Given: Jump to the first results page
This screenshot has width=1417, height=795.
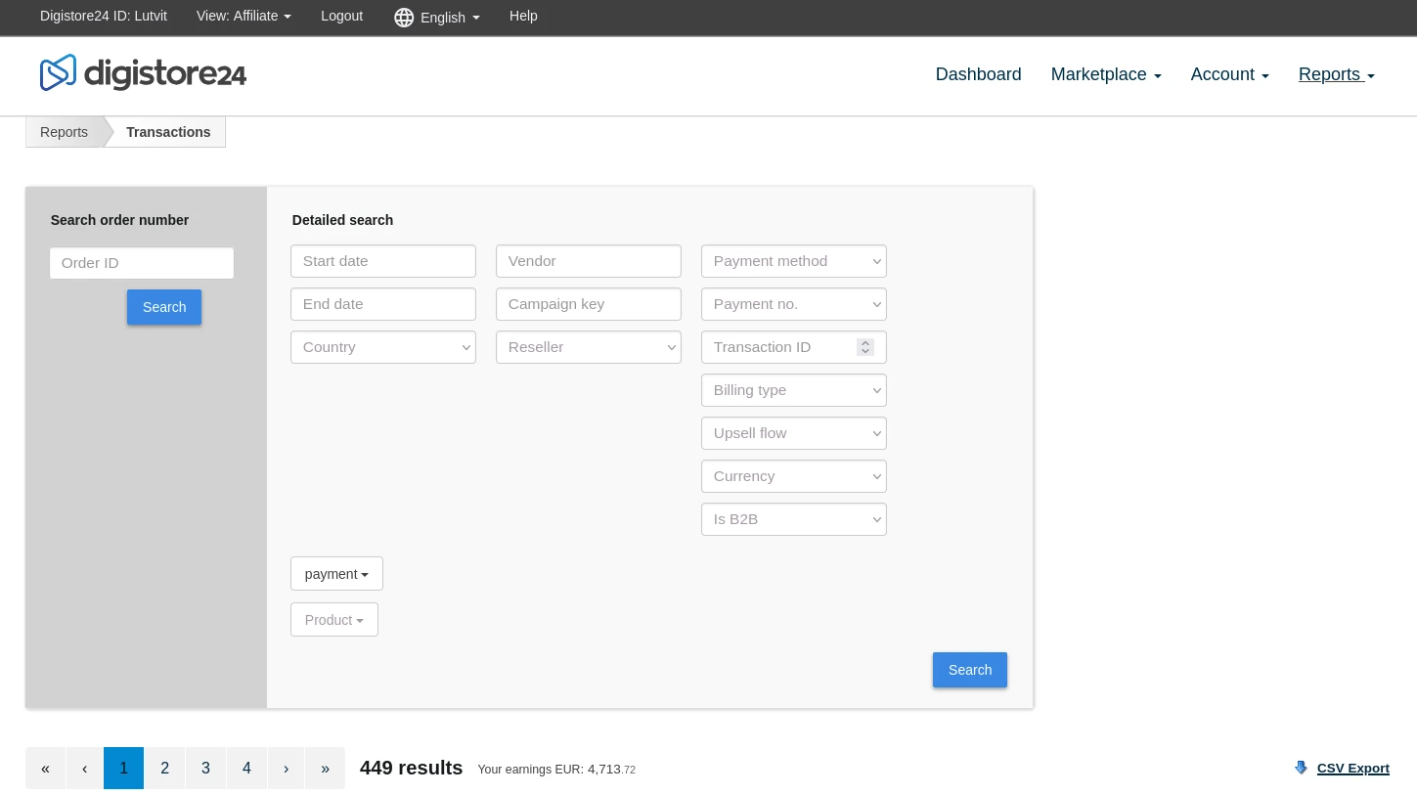Looking at the screenshot, I should click(45, 769).
